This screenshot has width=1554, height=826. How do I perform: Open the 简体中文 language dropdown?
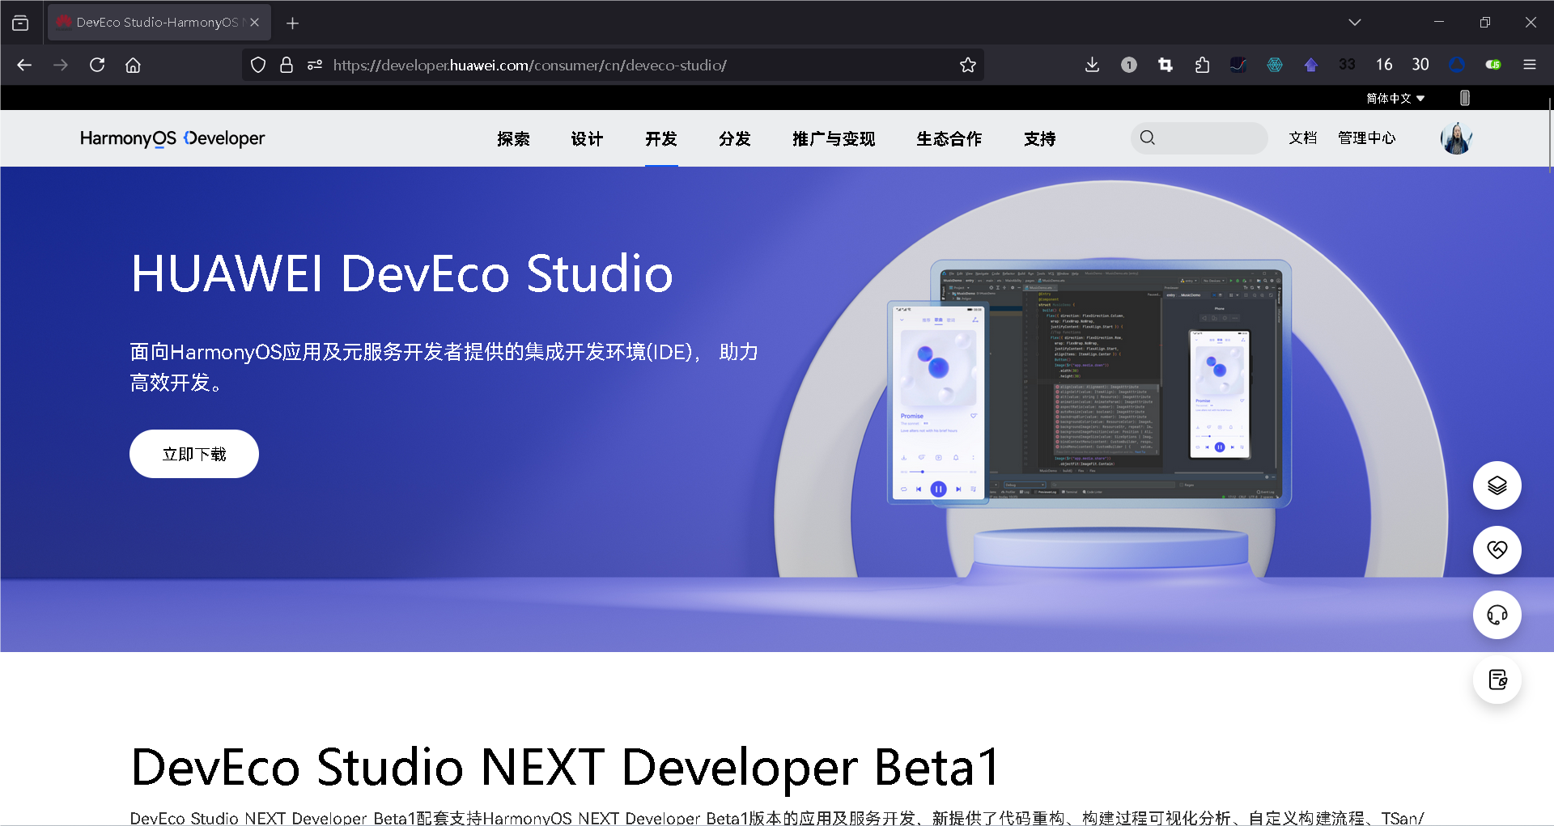(x=1391, y=98)
